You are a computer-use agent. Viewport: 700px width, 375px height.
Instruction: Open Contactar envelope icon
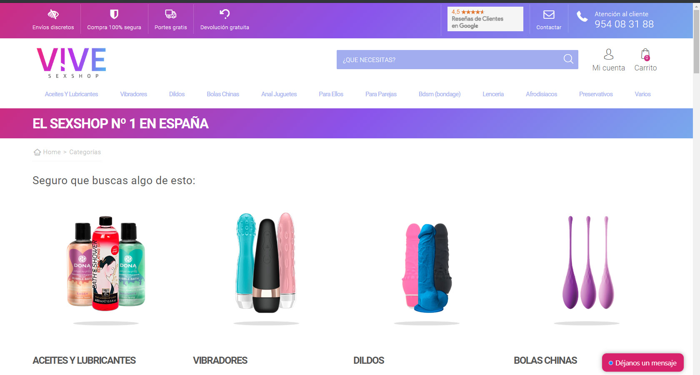point(549,15)
